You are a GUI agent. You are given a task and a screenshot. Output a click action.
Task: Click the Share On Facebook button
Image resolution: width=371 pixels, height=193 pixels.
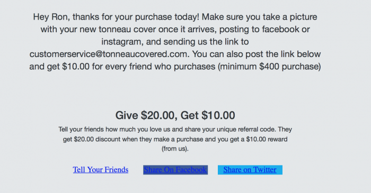tap(175, 170)
